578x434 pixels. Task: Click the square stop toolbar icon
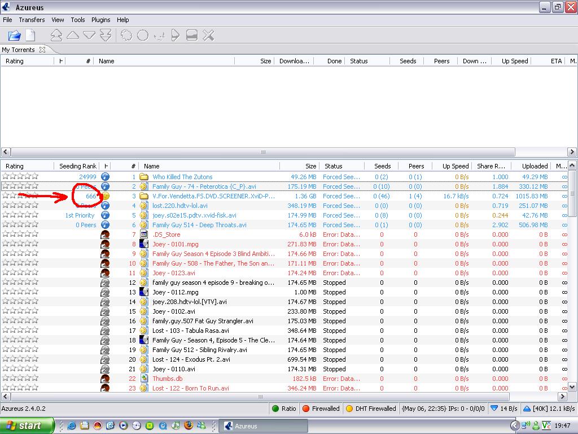pos(192,36)
